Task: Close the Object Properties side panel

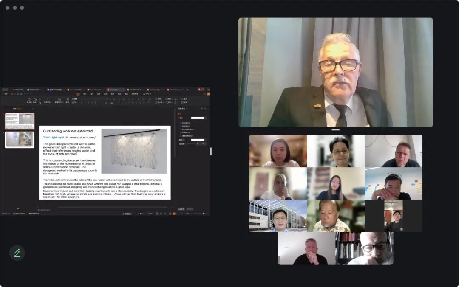Action: 205,109
